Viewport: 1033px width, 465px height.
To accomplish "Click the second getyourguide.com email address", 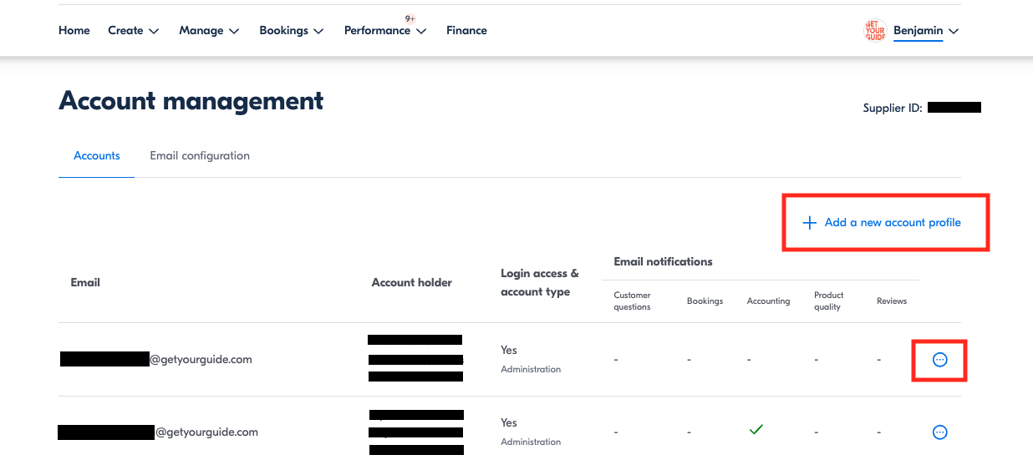I will (x=206, y=432).
